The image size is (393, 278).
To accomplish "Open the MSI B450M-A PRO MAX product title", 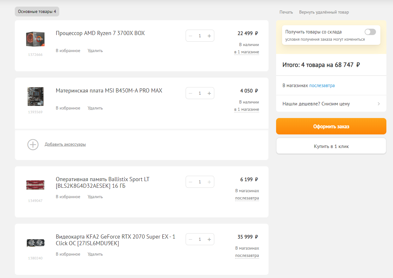I will coord(109,91).
